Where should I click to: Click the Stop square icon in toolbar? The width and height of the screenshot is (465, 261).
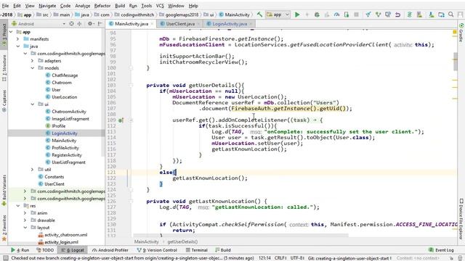point(356,14)
